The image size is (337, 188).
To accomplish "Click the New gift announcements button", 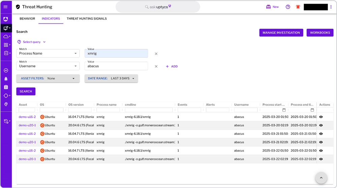I will click(x=272, y=7).
